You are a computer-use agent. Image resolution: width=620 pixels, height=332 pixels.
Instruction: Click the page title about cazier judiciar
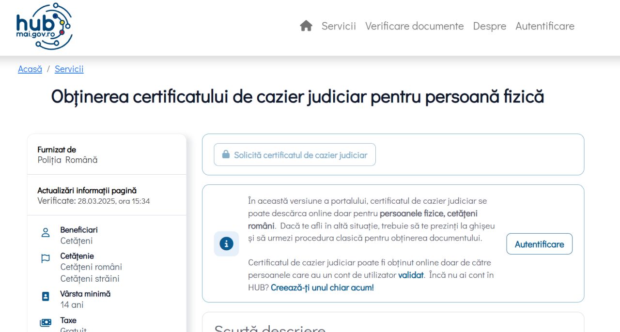297,97
